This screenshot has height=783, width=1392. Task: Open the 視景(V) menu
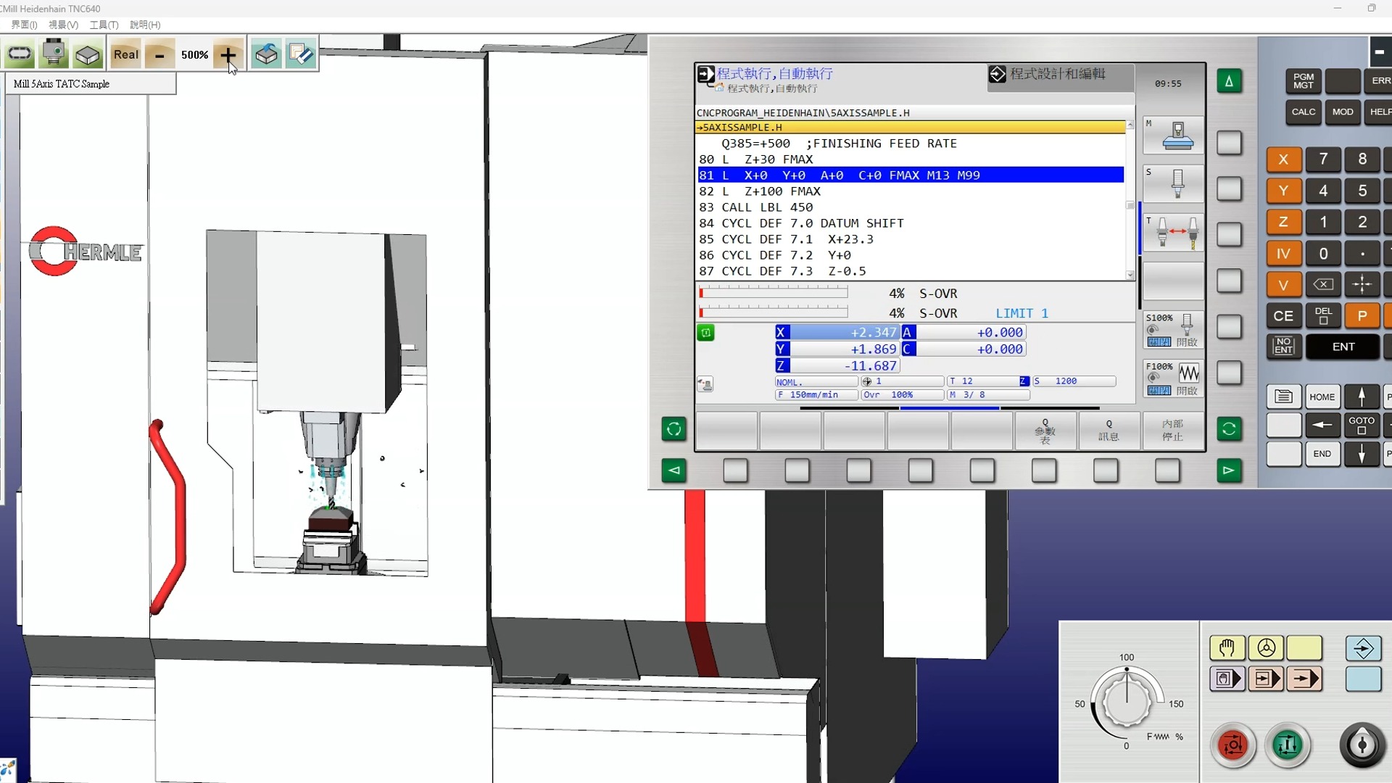point(63,25)
